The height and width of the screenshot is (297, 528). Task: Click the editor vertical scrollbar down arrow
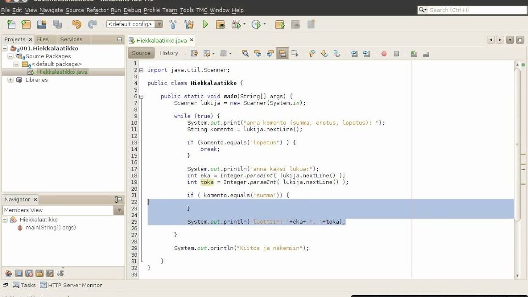point(517,275)
